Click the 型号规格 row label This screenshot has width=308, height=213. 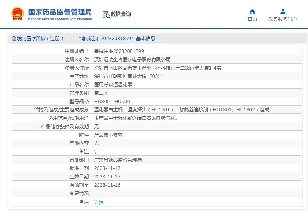pos(79,101)
